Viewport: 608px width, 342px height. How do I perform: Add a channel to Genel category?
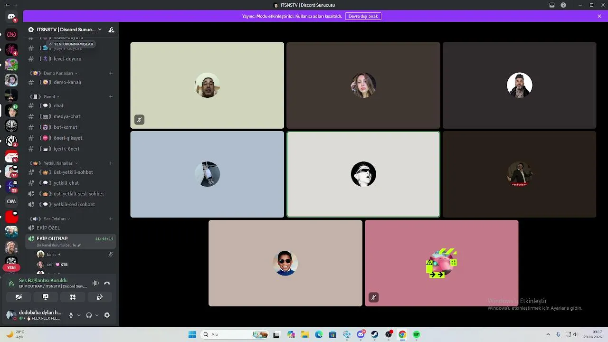111,96
